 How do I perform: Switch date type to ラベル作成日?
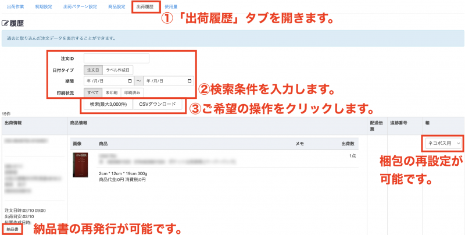pos(118,70)
